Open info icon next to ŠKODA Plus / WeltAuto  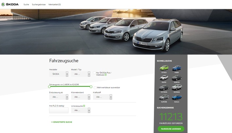pos(106,75)
